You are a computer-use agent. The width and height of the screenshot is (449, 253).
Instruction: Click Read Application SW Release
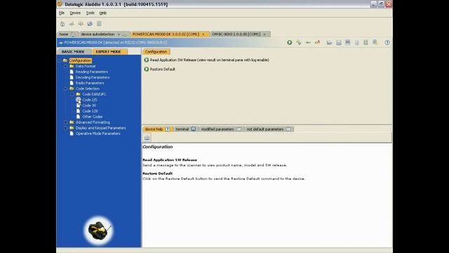210,60
